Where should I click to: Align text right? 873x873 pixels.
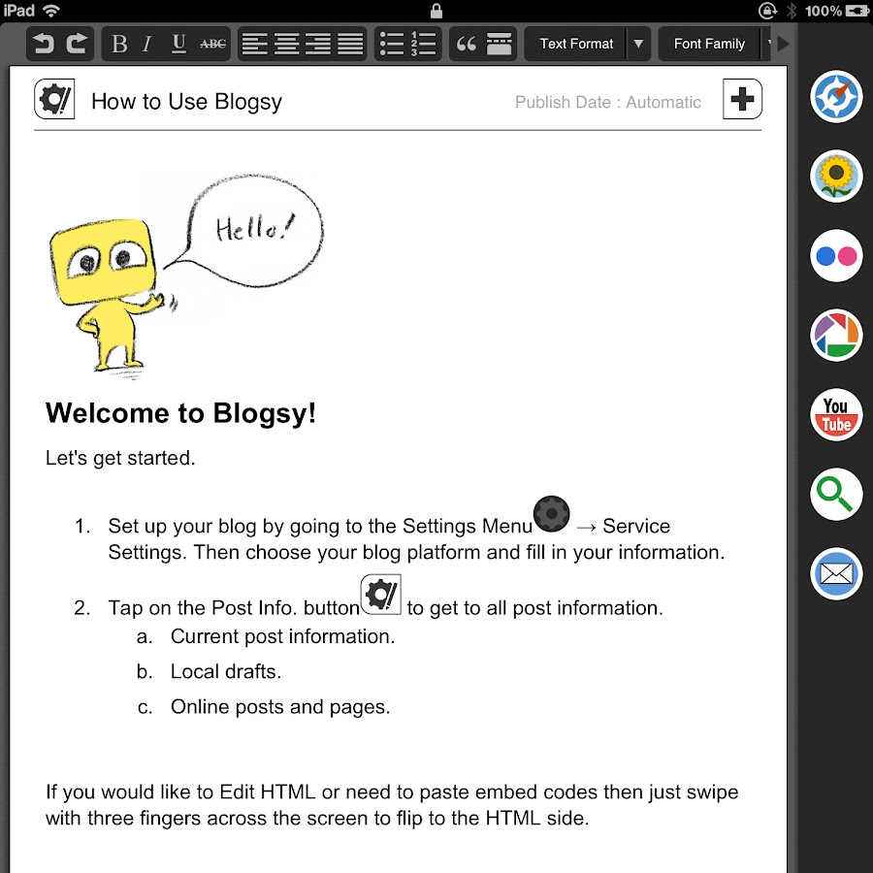[318, 44]
